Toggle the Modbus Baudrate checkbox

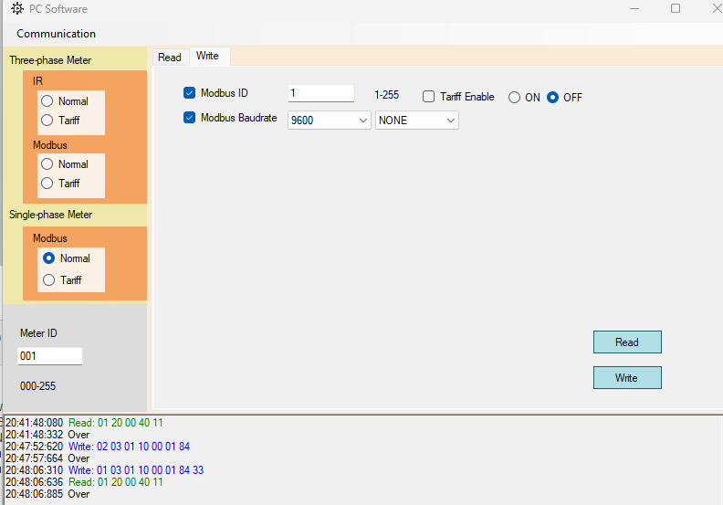(x=190, y=118)
